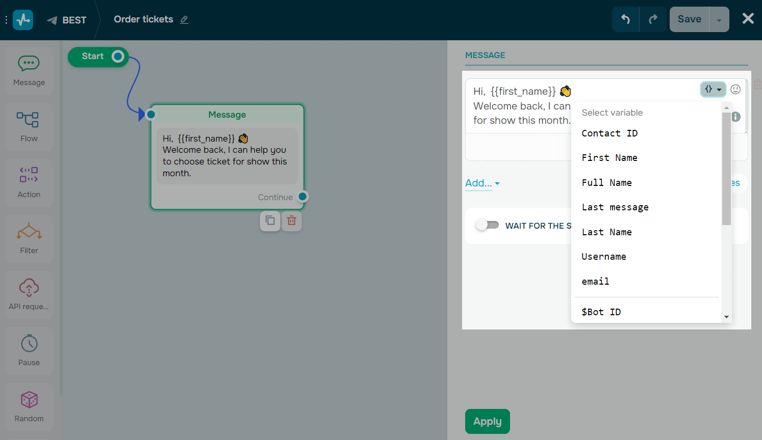Viewport: 762px width, 440px height.
Task: Click the Save button
Action: (x=689, y=19)
